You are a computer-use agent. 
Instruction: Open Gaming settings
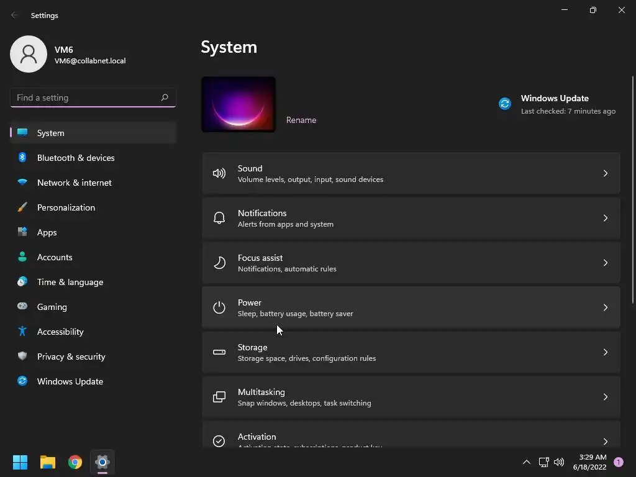point(93,307)
